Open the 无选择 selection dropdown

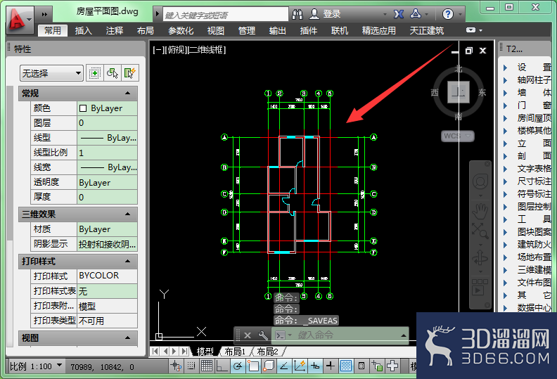click(x=51, y=73)
